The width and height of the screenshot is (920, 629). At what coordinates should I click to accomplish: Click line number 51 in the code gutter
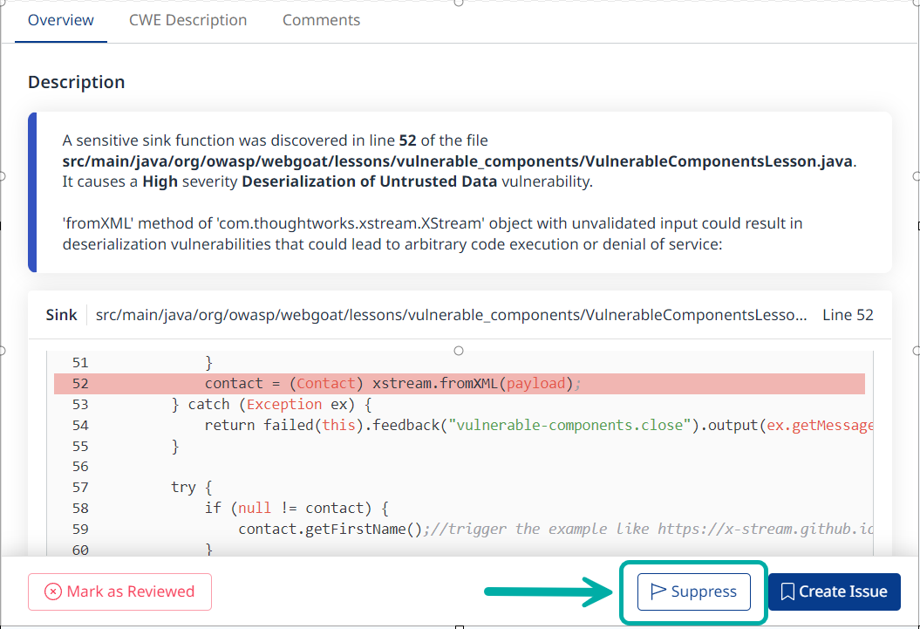pyautogui.click(x=79, y=362)
